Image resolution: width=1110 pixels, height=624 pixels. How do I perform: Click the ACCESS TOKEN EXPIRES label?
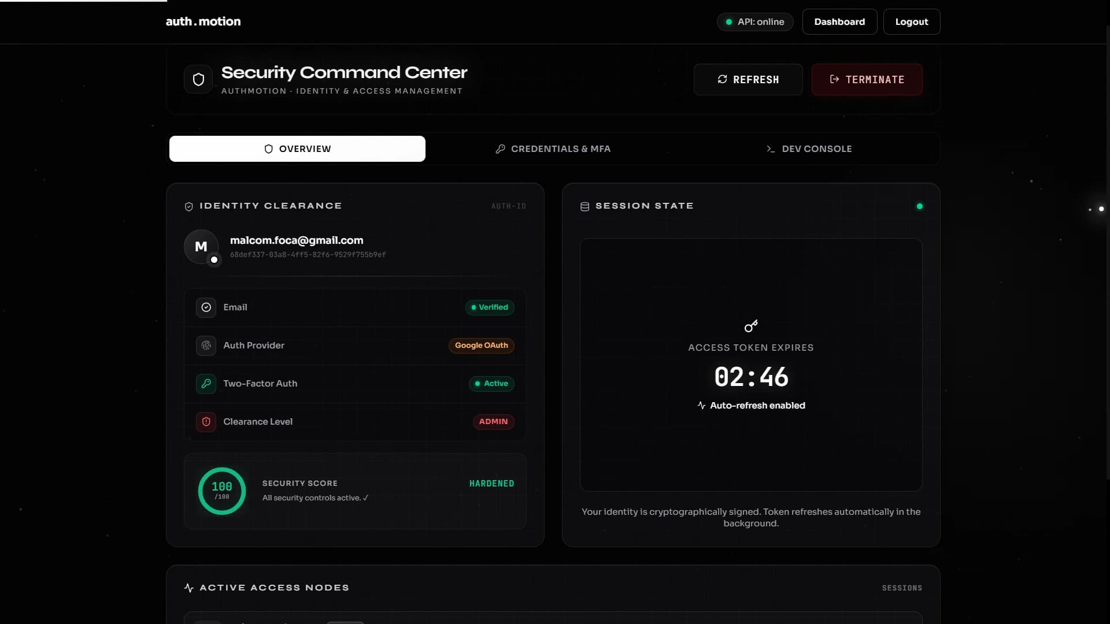click(751, 348)
